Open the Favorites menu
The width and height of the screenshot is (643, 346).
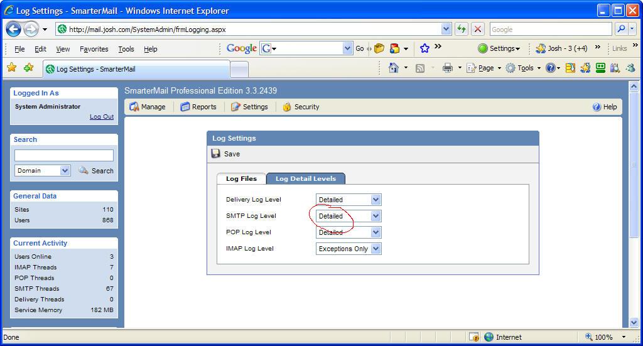(x=94, y=49)
